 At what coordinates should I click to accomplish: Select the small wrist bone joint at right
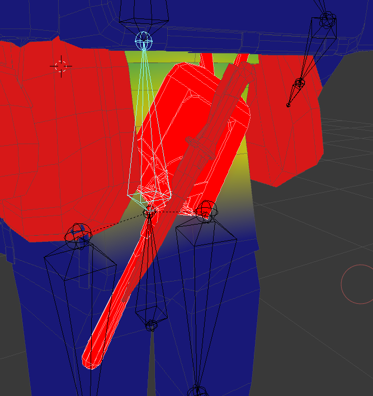pos(300,83)
